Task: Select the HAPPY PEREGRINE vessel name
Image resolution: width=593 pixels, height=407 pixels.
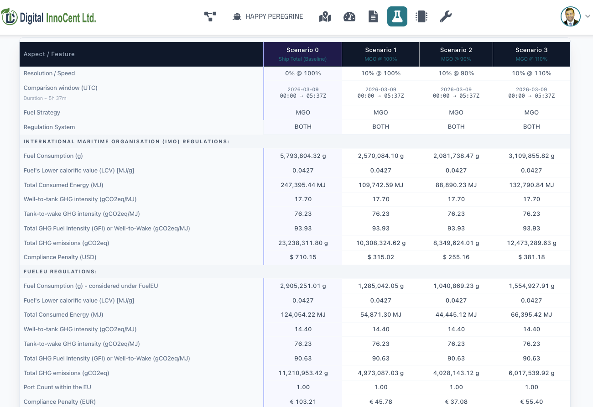Action: (x=274, y=16)
